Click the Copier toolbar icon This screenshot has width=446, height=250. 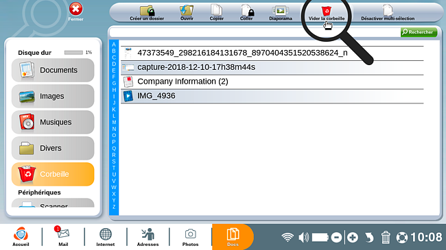coord(216,13)
